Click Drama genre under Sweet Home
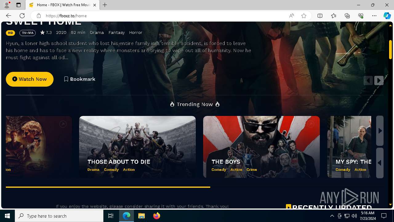This screenshot has width=394, height=222. (x=97, y=33)
